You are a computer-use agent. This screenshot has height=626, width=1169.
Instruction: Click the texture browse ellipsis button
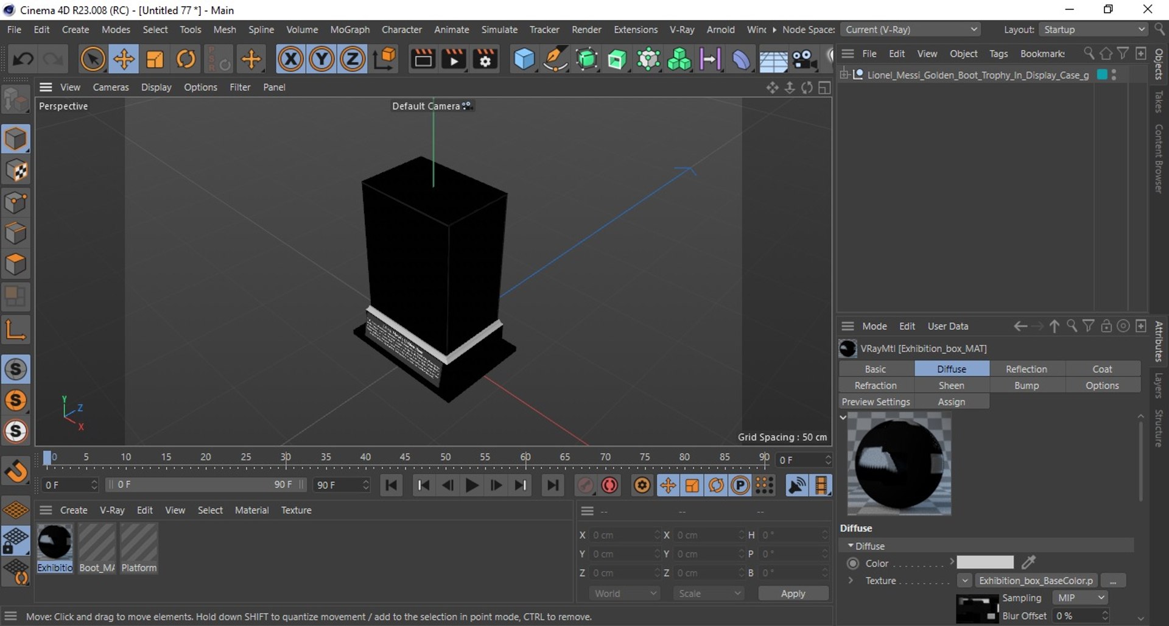pos(1113,581)
